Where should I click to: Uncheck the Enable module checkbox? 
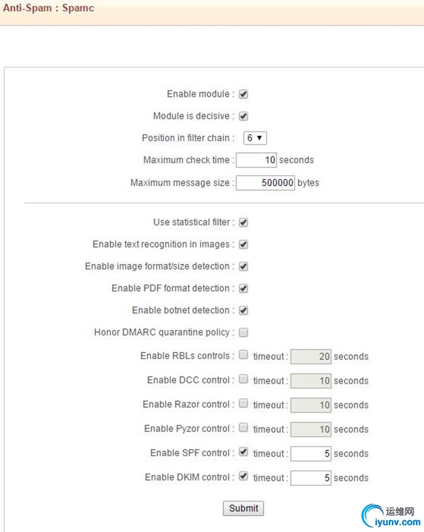point(243,94)
